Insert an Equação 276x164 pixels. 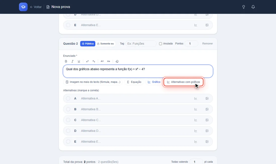pos(134,82)
